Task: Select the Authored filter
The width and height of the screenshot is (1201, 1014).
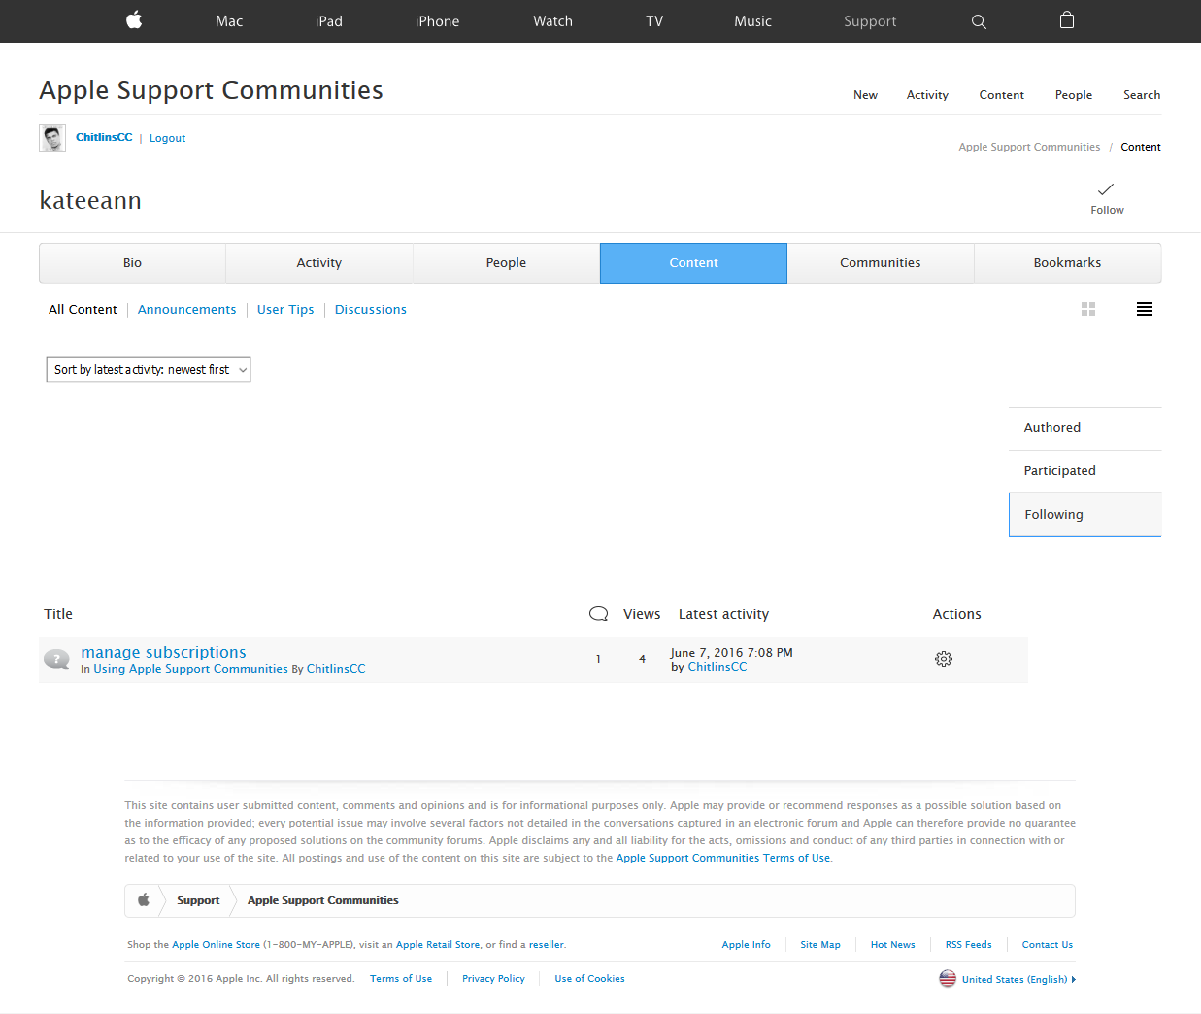Action: click(x=1085, y=428)
